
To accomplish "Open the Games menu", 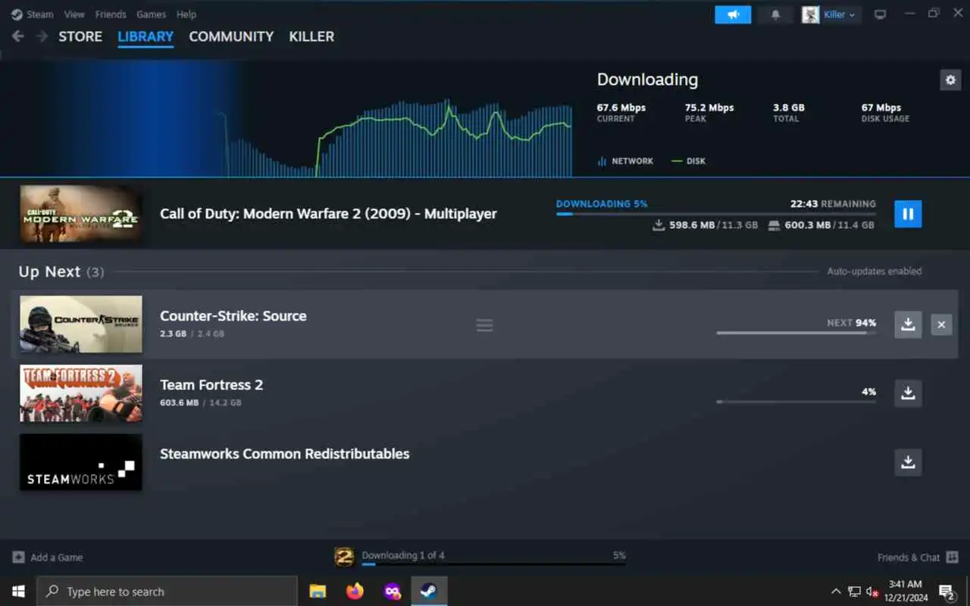I will click(x=152, y=14).
